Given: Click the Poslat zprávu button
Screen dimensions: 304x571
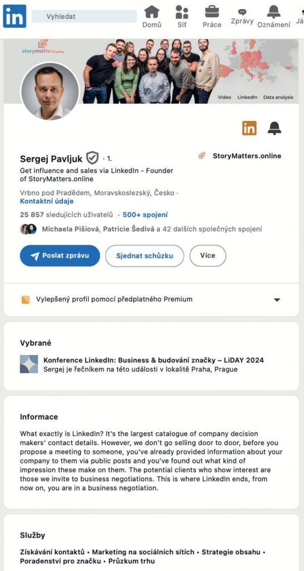Looking at the screenshot, I should click(x=60, y=255).
